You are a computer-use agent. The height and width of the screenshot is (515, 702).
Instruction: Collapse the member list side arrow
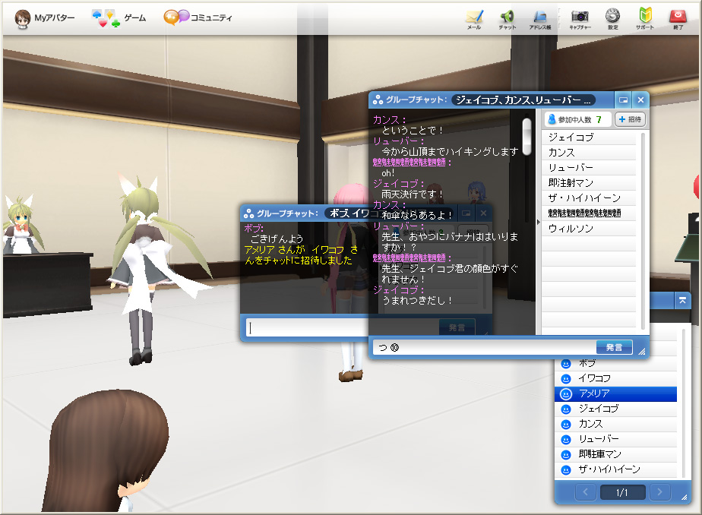point(538,222)
